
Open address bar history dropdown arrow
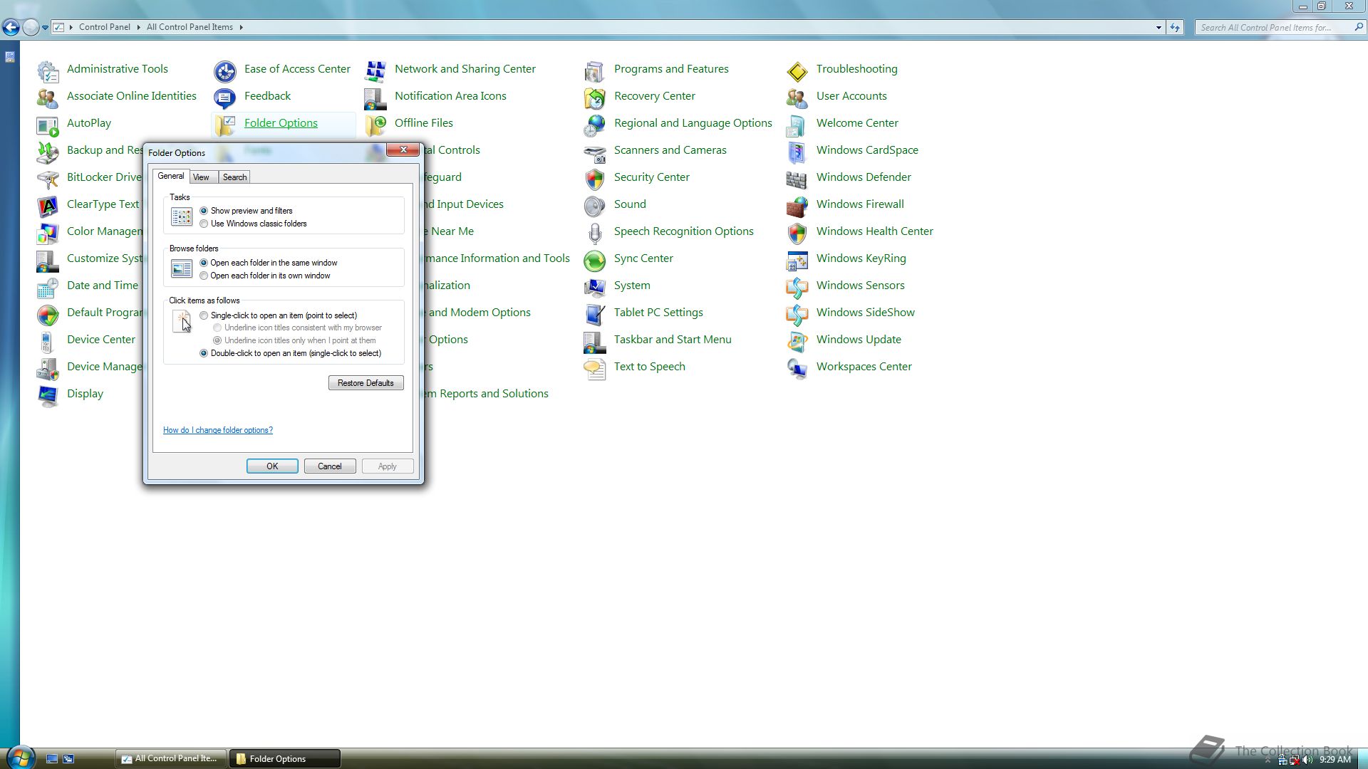[1159, 27]
